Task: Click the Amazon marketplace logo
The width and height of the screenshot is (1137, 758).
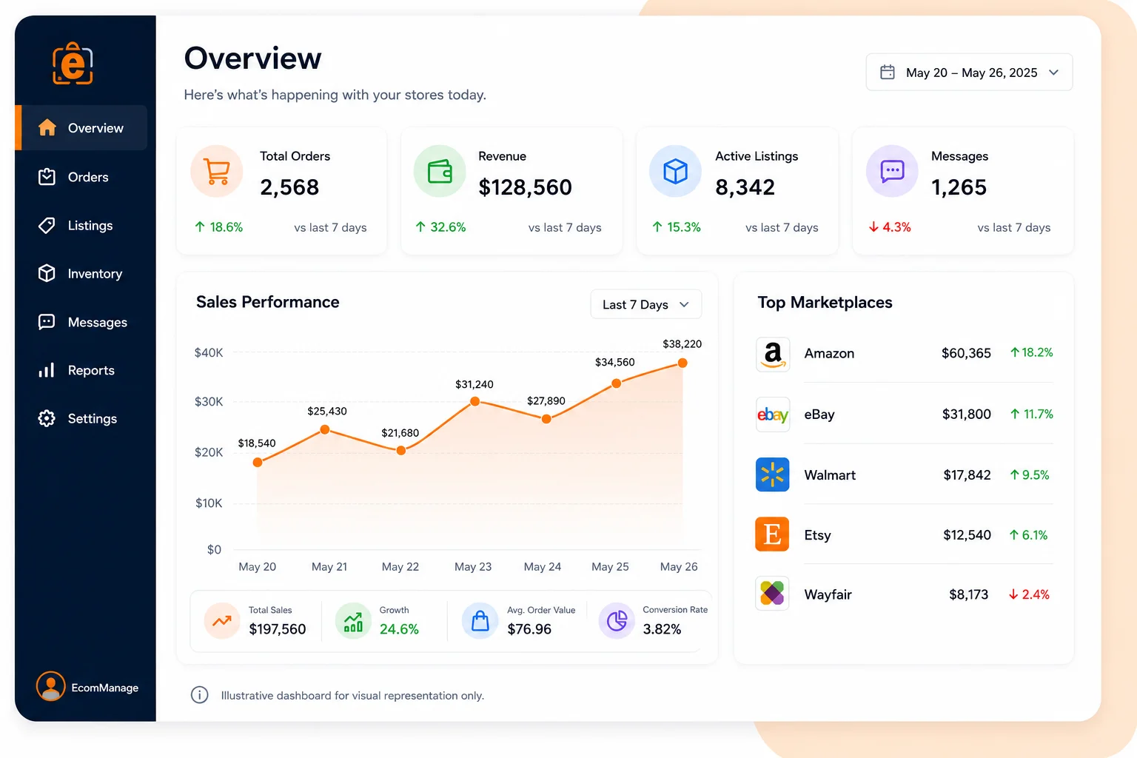Action: click(x=772, y=354)
